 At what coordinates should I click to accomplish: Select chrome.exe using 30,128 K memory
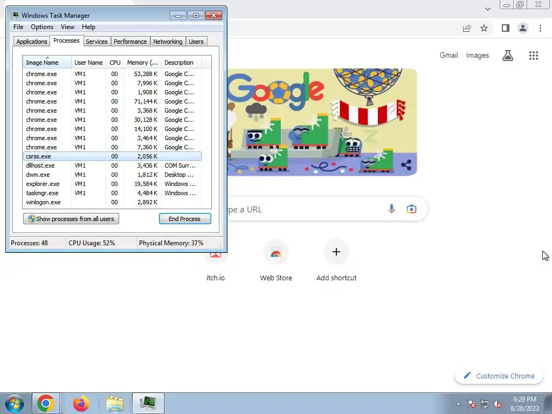click(x=112, y=120)
